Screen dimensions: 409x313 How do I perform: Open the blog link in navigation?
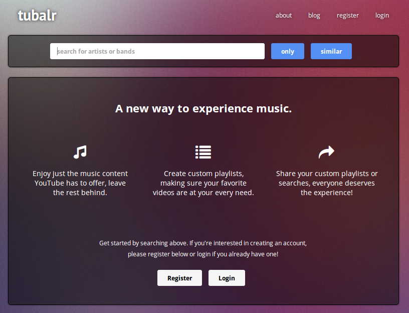[314, 16]
